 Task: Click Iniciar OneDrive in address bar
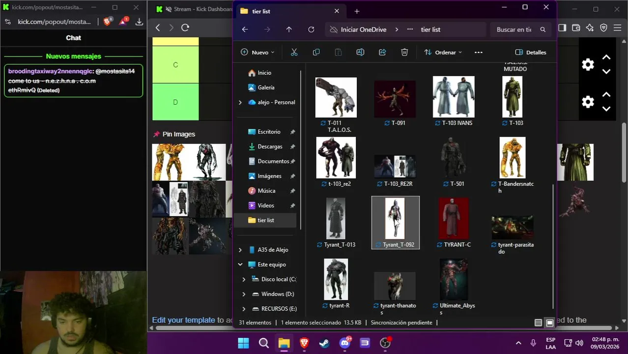tap(364, 29)
